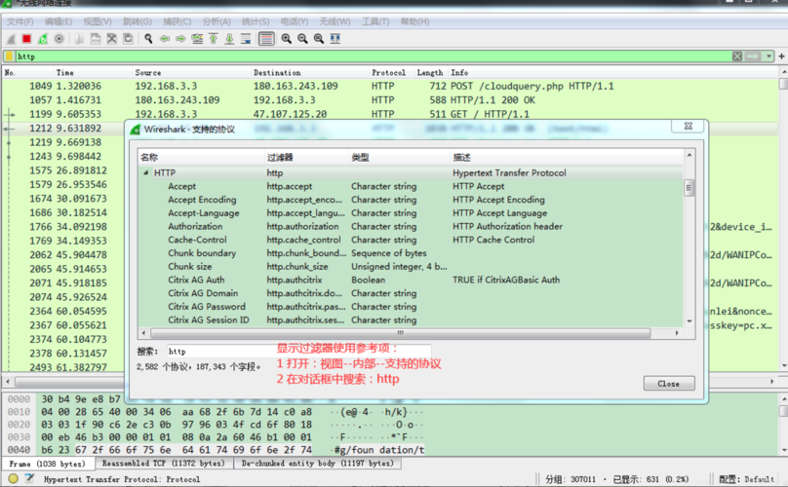Viewport: 788px width, 487px height.
Task: Find a packet with magnifier icon
Action: pos(148,39)
